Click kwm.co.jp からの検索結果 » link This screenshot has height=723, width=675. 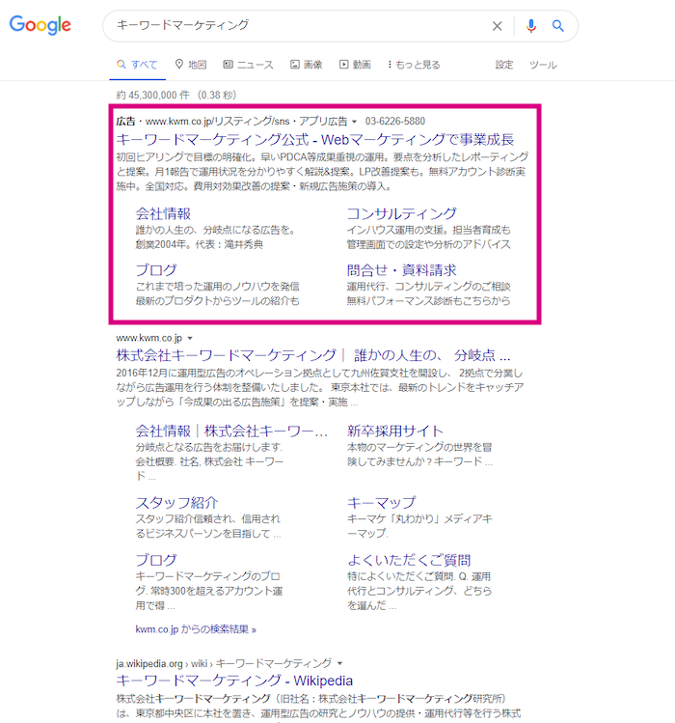pos(196,629)
